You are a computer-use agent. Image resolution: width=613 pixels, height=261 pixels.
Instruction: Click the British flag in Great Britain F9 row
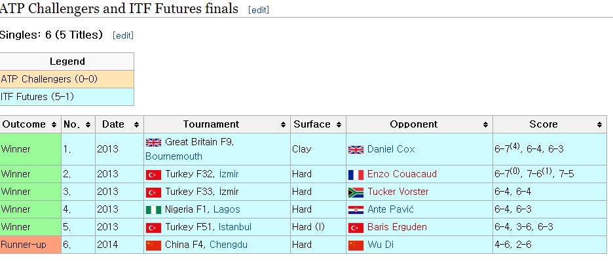tap(154, 142)
